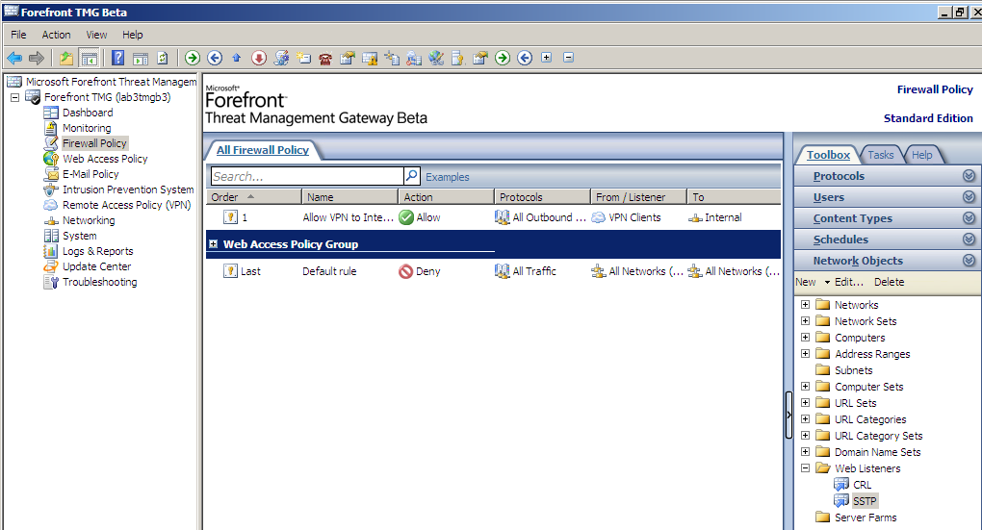Open the System tree node

coord(80,236)
